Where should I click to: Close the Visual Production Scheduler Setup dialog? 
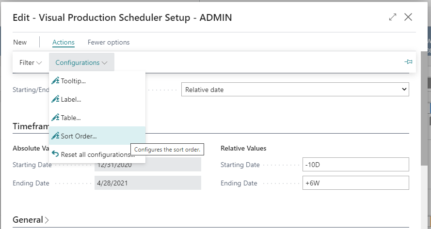coord(408,17)
